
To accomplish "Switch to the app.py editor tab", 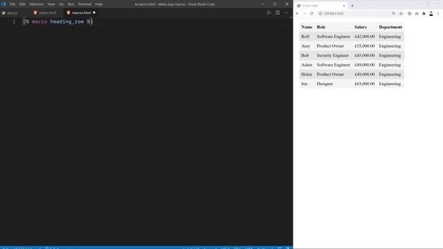I will coord(12,12).
